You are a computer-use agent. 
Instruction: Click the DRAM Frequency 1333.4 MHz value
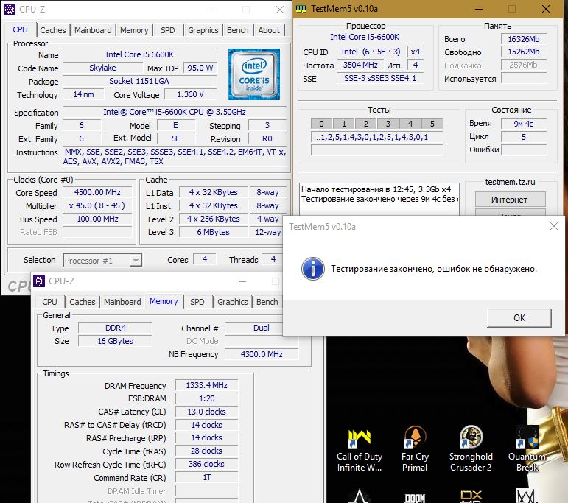(x=206, y=385)
